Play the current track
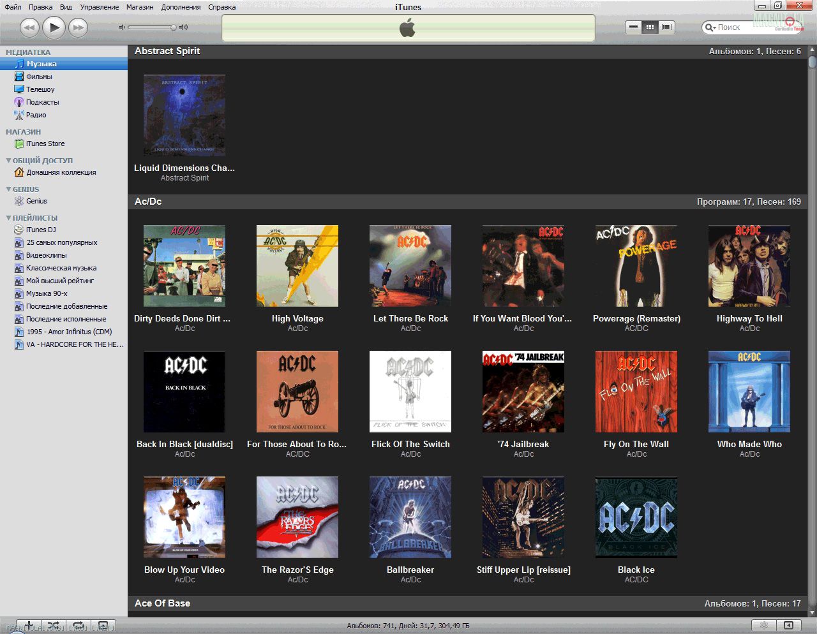Viewport: 817px width, 634px height. 54,27
